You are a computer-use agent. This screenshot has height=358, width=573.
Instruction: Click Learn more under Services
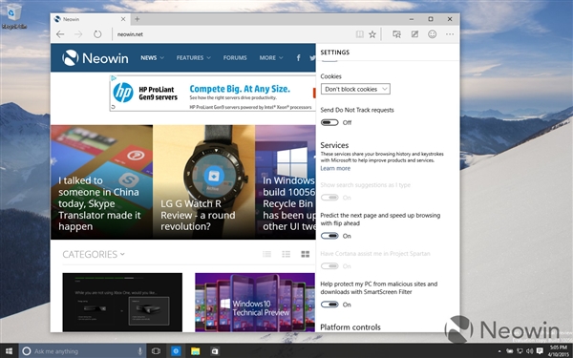[x=335, y=168]
